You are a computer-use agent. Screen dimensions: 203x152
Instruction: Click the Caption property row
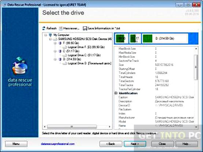[154, 97]
